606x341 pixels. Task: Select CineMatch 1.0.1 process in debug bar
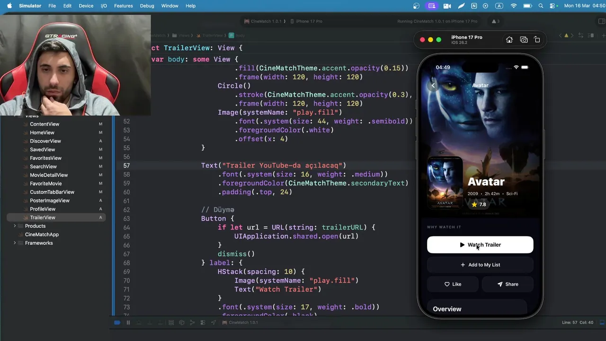point(240,323)
